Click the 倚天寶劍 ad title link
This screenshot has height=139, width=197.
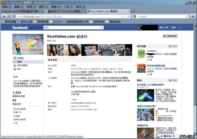[x=151, y=85]
